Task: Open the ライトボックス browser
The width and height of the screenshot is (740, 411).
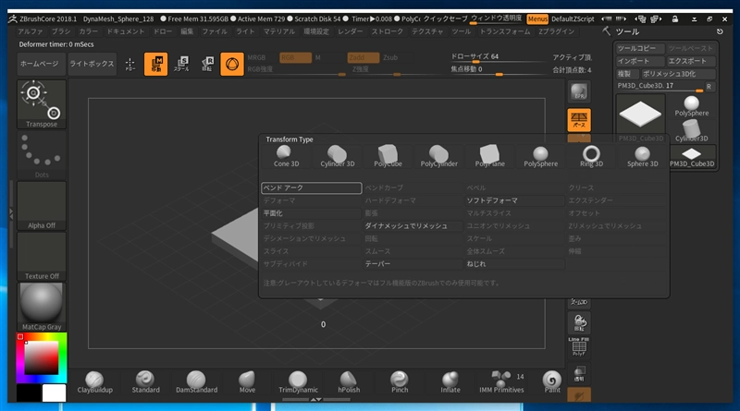Action: pos(92,64)
